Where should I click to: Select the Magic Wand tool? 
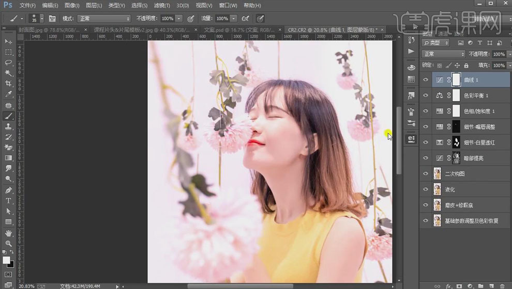8,73
